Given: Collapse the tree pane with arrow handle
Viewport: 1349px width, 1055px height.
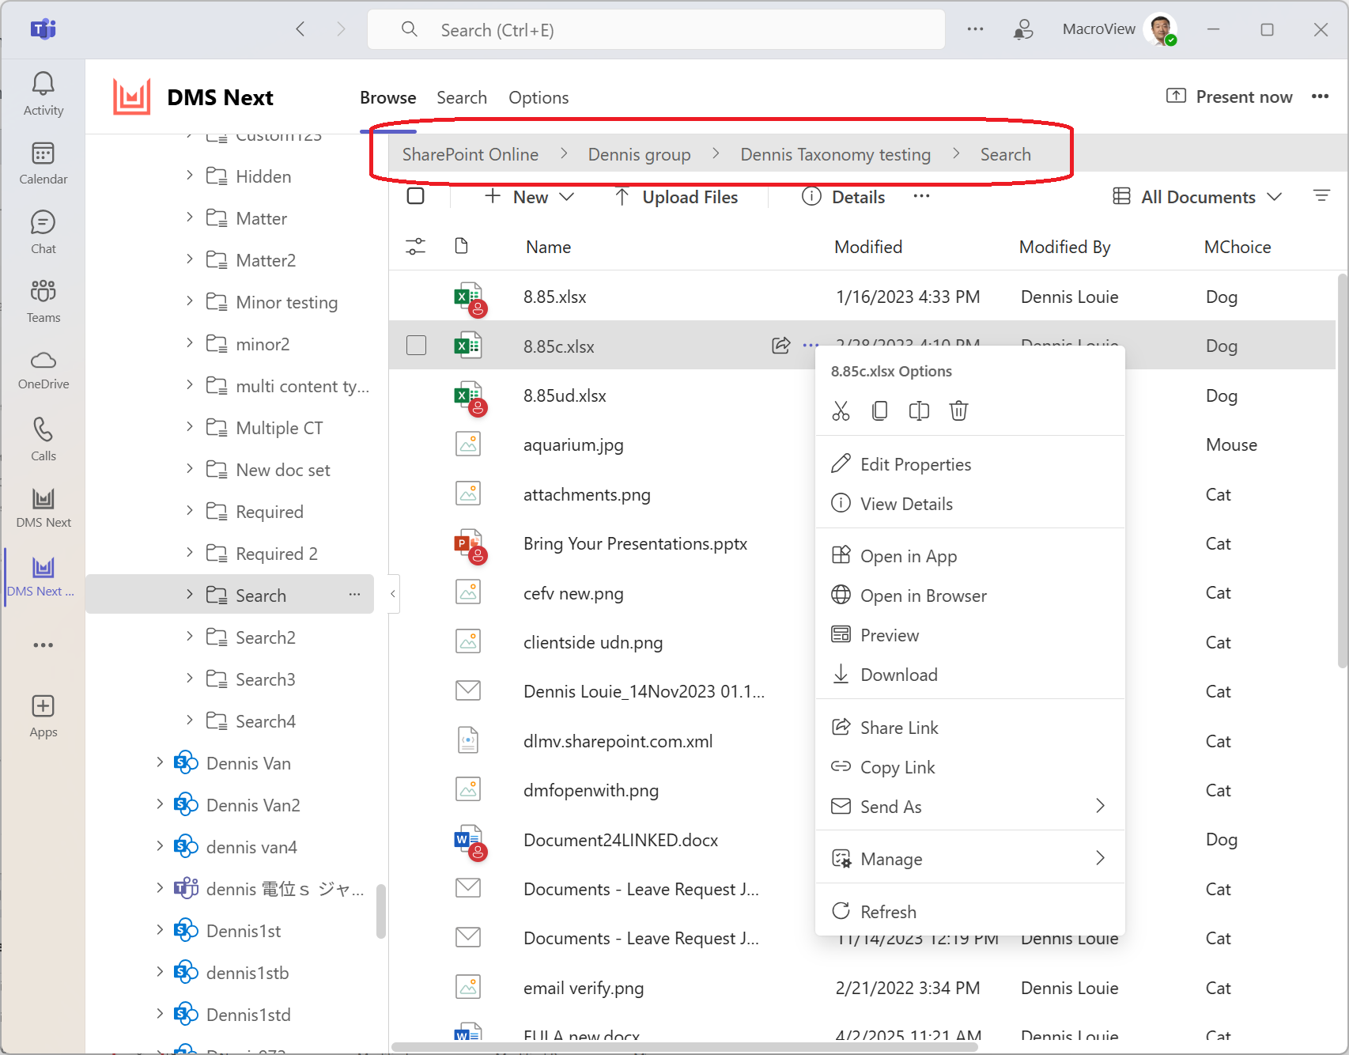Looking at the screenshot, I should tap(393, 594).
